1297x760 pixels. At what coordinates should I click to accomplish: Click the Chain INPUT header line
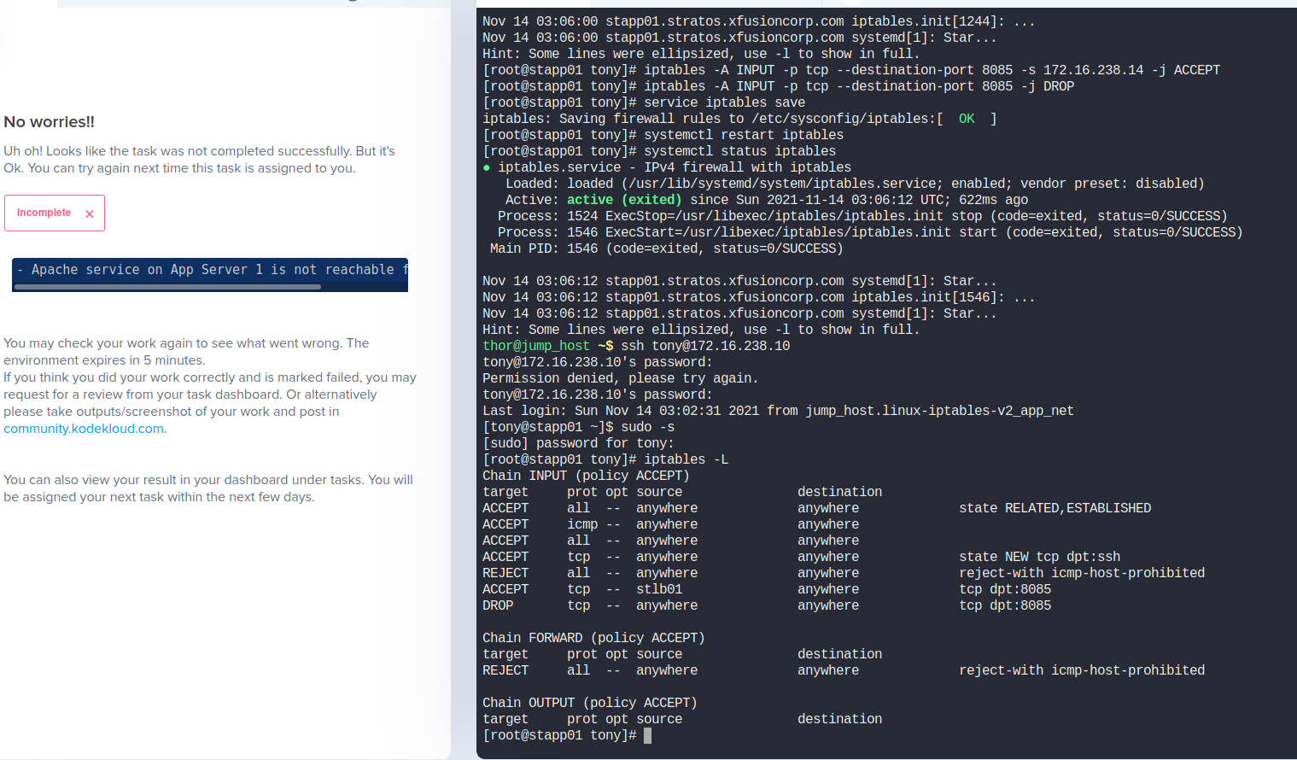pos(586,476)
